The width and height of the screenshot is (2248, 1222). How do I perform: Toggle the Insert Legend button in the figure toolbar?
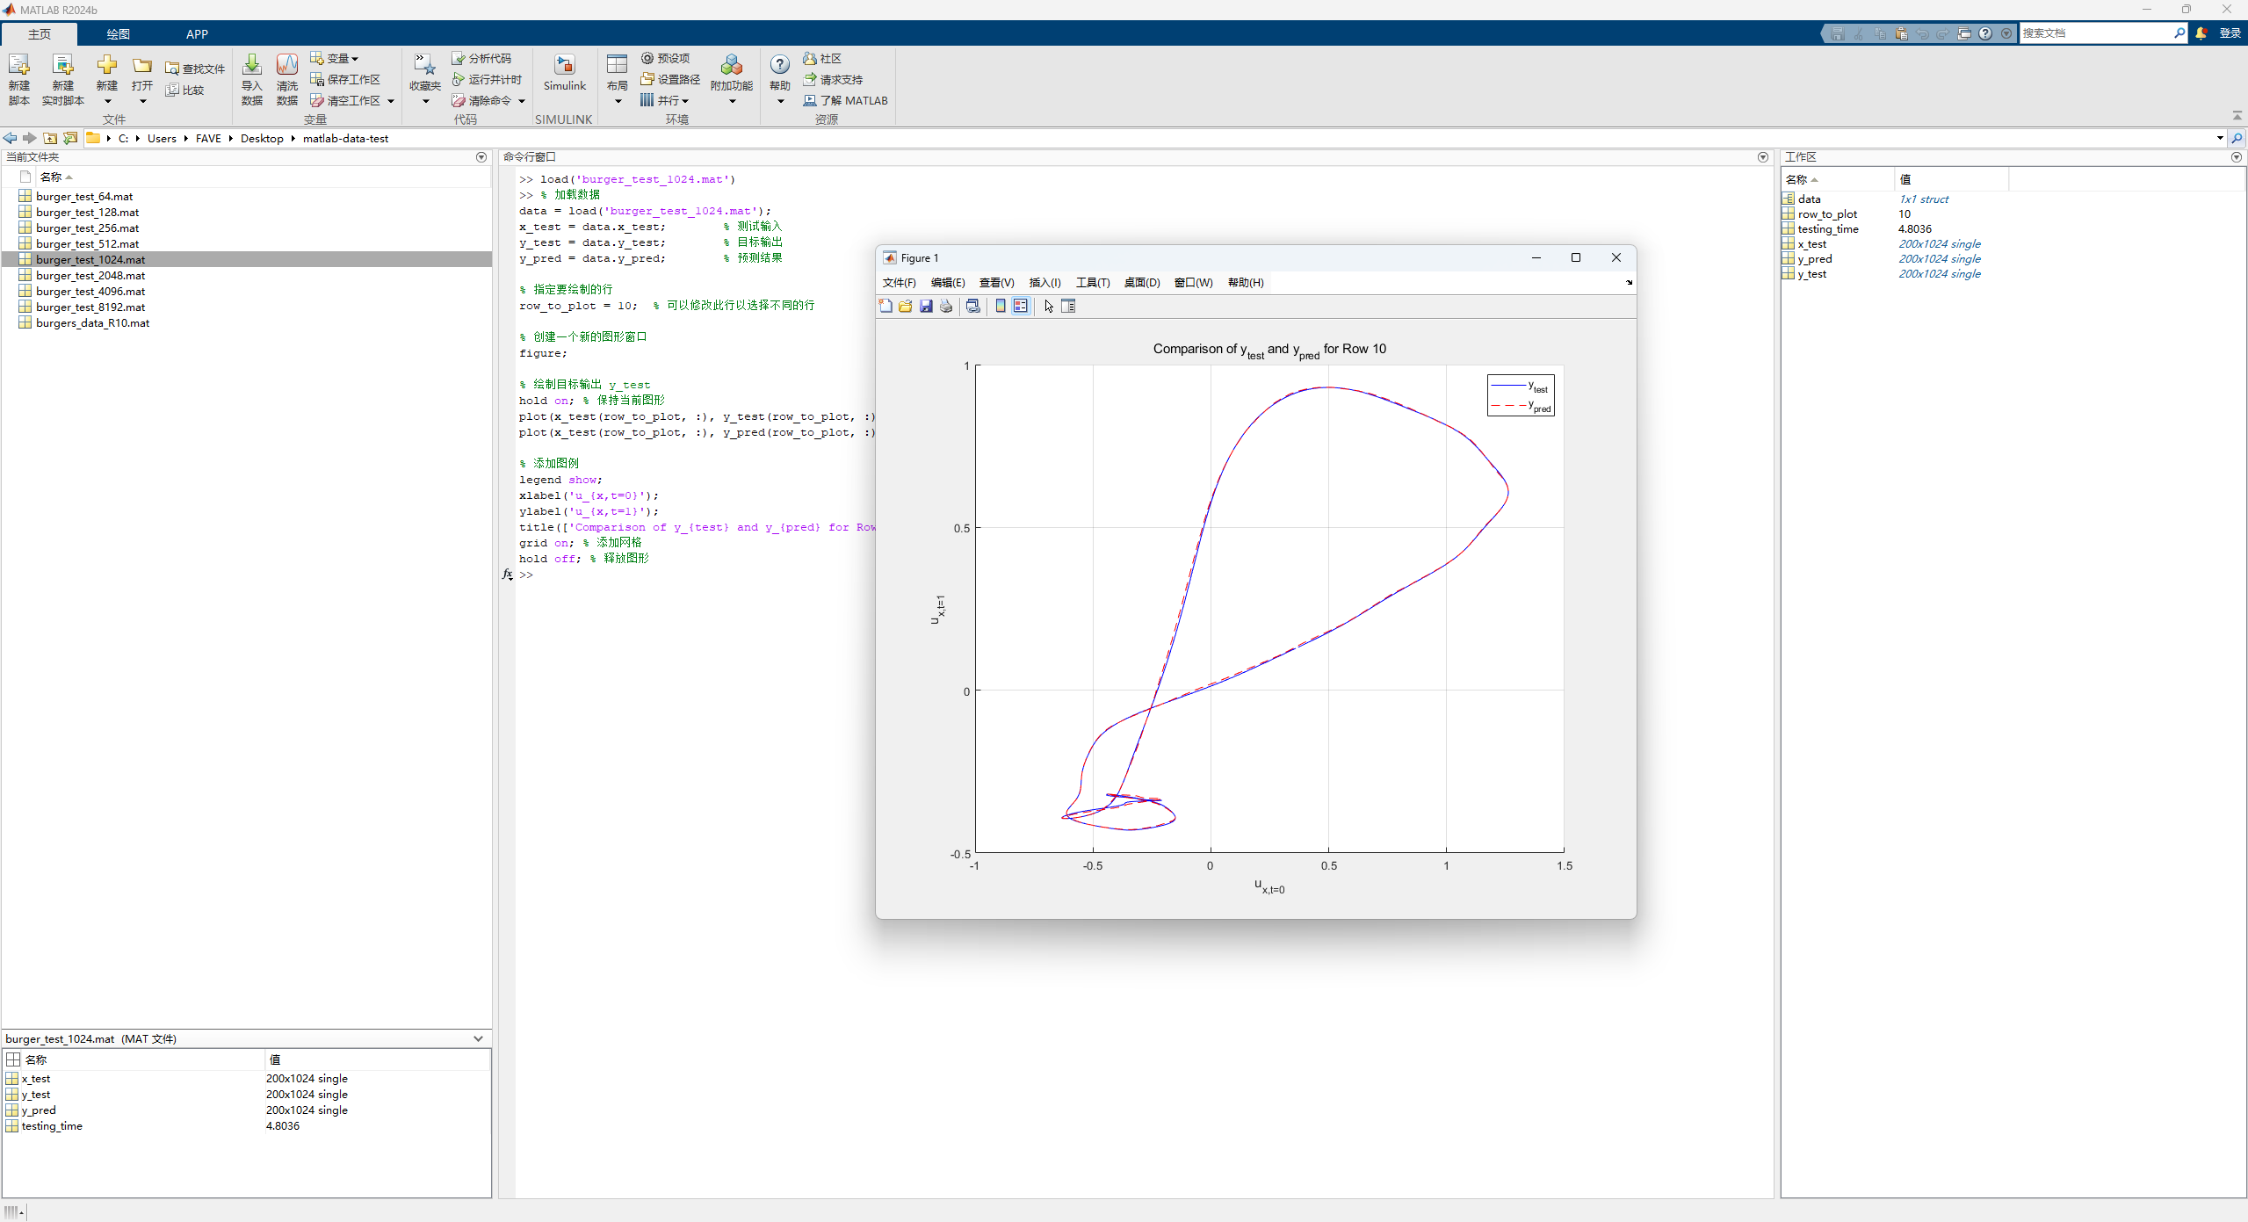pos(1021,307)
